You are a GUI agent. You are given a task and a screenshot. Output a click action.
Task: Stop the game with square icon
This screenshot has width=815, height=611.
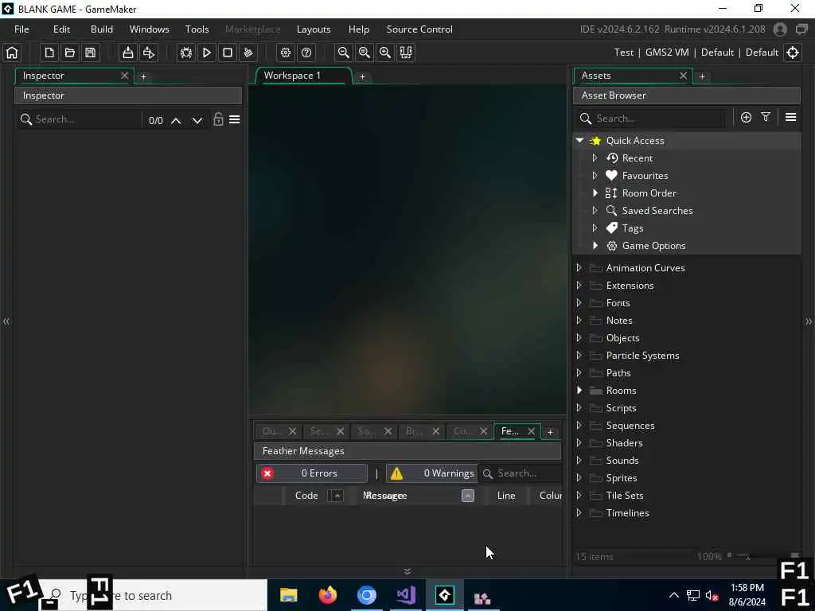(x=228, y=53)
